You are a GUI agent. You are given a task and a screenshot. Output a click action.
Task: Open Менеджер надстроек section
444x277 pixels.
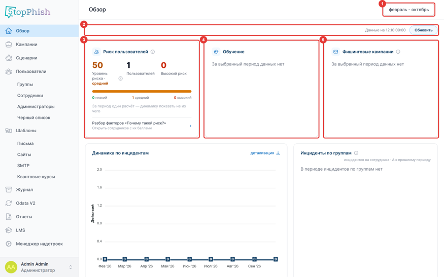(40, 244)
